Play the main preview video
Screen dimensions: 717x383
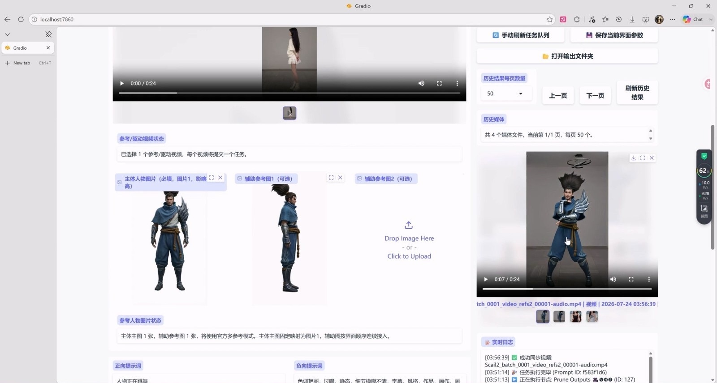pos(122,83)
